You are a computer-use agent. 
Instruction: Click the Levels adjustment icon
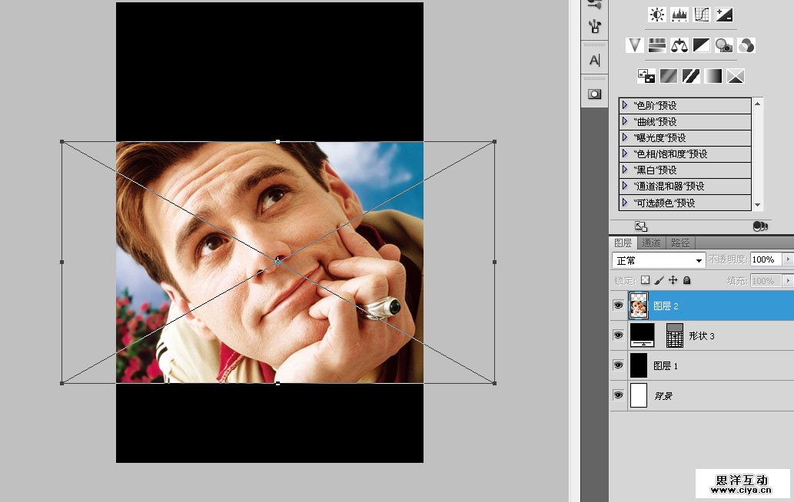click(x=679, y=15)
